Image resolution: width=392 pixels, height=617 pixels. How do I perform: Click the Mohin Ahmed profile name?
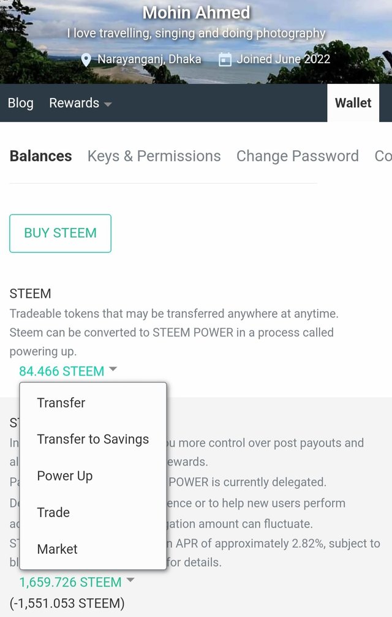[196, 12]
